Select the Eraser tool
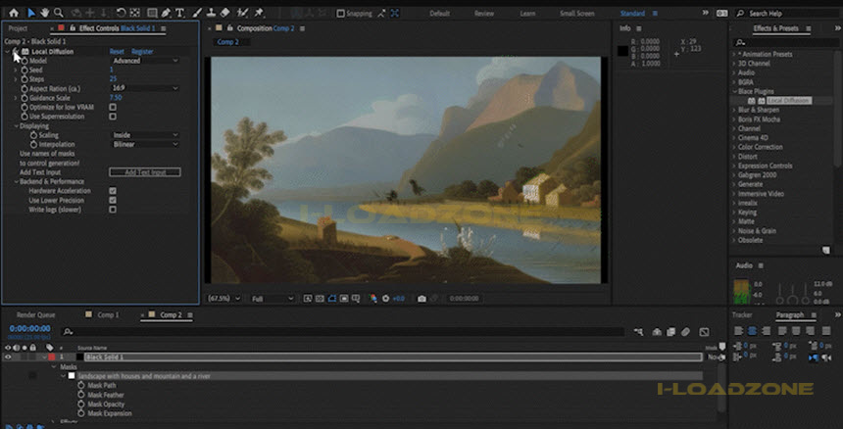Image resolution: width=843 pixels, height=429 pixels. [225, 13]
